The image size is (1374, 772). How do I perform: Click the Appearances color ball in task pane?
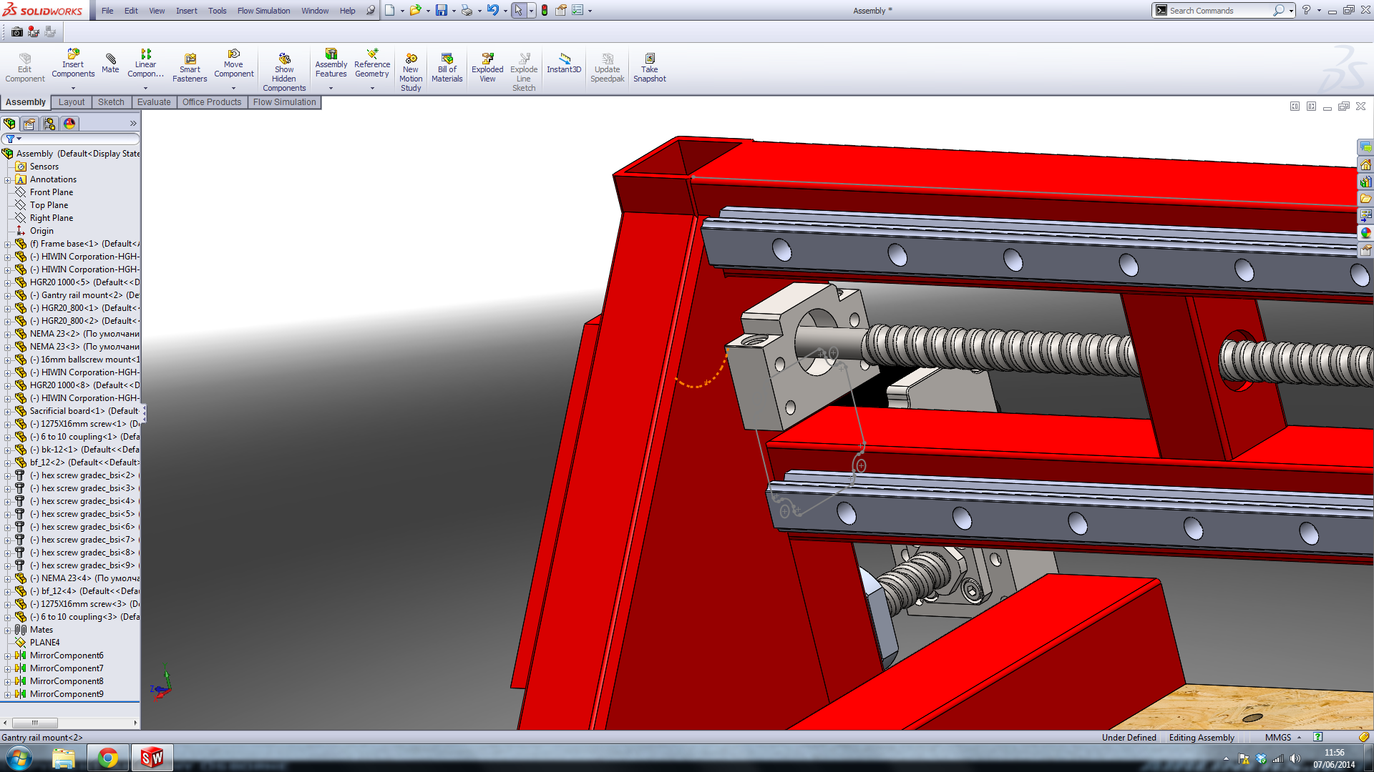pyautogui.click(x=1365, y=233)
